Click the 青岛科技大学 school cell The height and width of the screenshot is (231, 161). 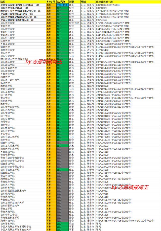pyautogui.click(x=23, y=32)
